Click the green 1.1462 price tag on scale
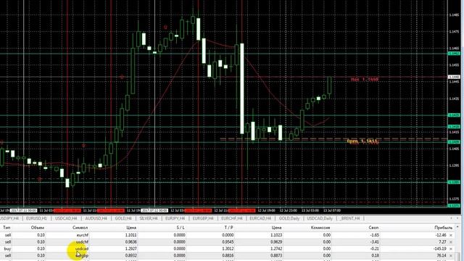This screenshot has width=464, height=261. pos(455,53)
